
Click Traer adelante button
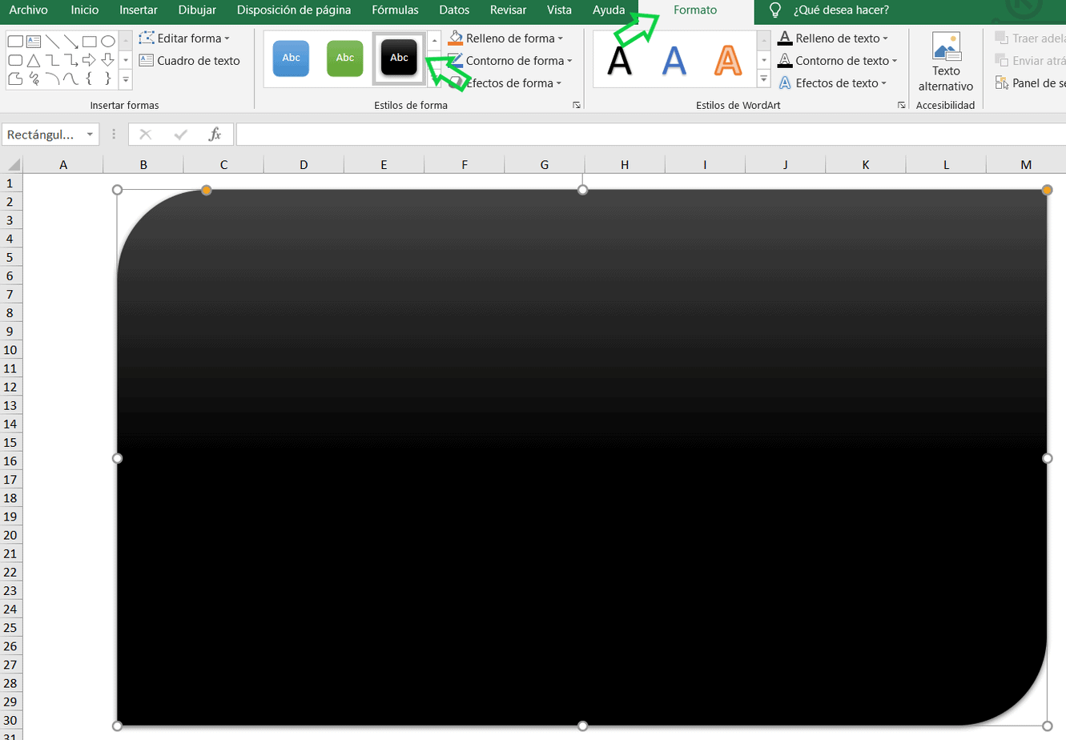point(1030,38)
